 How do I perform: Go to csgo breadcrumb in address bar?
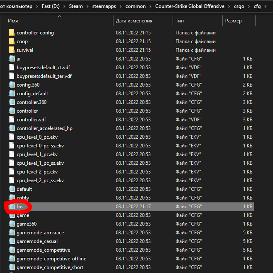pos(239,7)
